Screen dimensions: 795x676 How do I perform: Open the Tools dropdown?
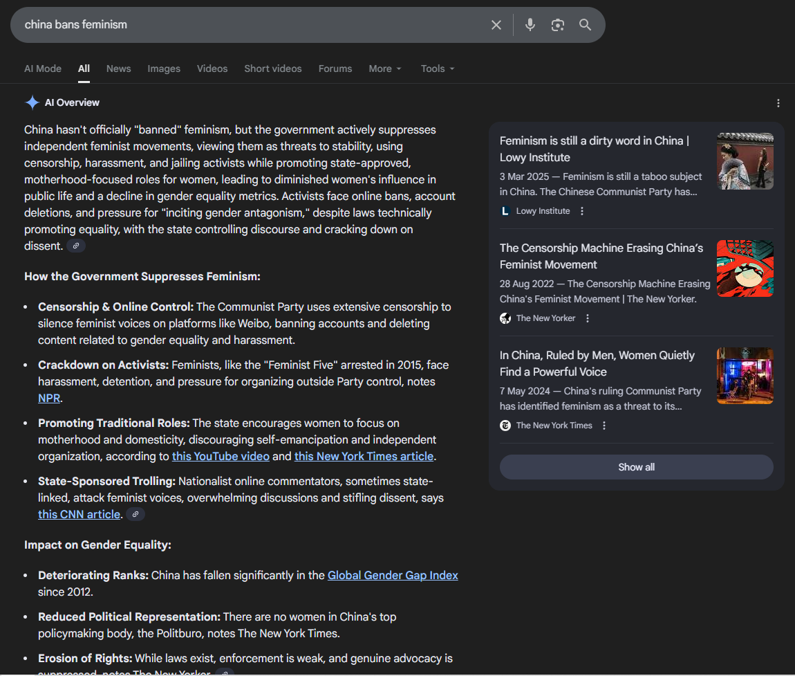[437, 68]
